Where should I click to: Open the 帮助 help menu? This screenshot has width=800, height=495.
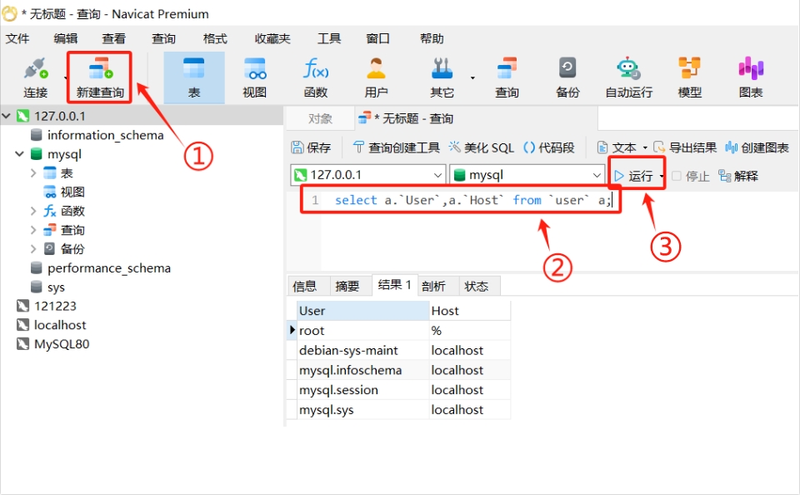click(432, 38)
